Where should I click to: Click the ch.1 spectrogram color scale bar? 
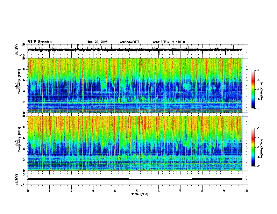pyautogui.click(x=253, y=90)
